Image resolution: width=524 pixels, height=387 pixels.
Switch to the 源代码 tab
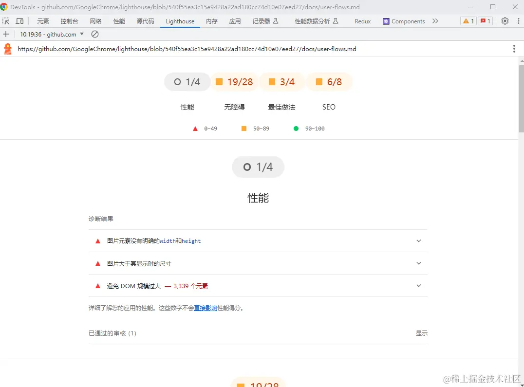(x=146, y=21)
